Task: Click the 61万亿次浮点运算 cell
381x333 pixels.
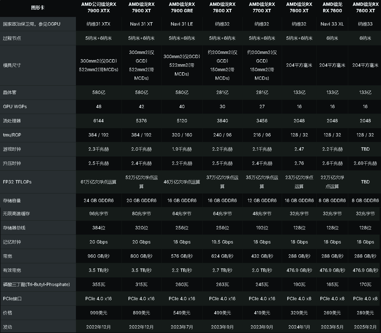Action: [x=99, y=182]
